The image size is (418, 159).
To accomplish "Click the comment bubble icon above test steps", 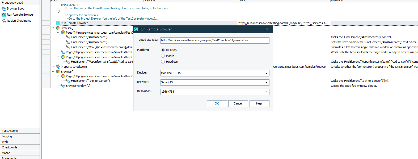I will (x=58, y=11).
